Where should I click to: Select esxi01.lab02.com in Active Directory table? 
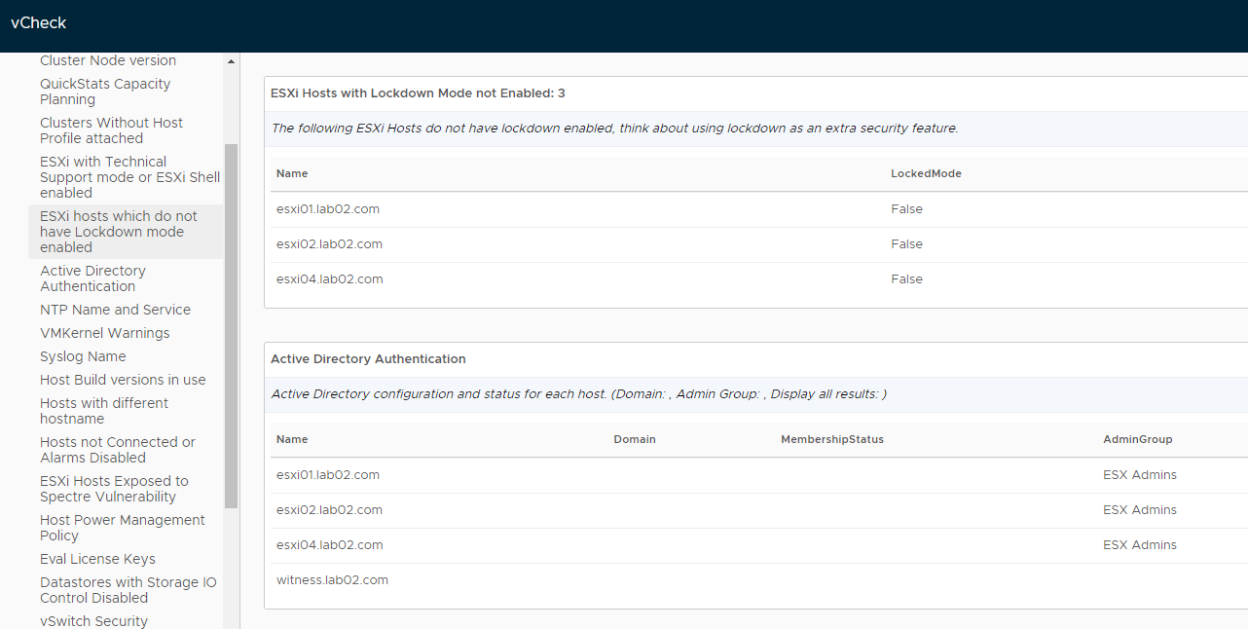pos(328,475)
